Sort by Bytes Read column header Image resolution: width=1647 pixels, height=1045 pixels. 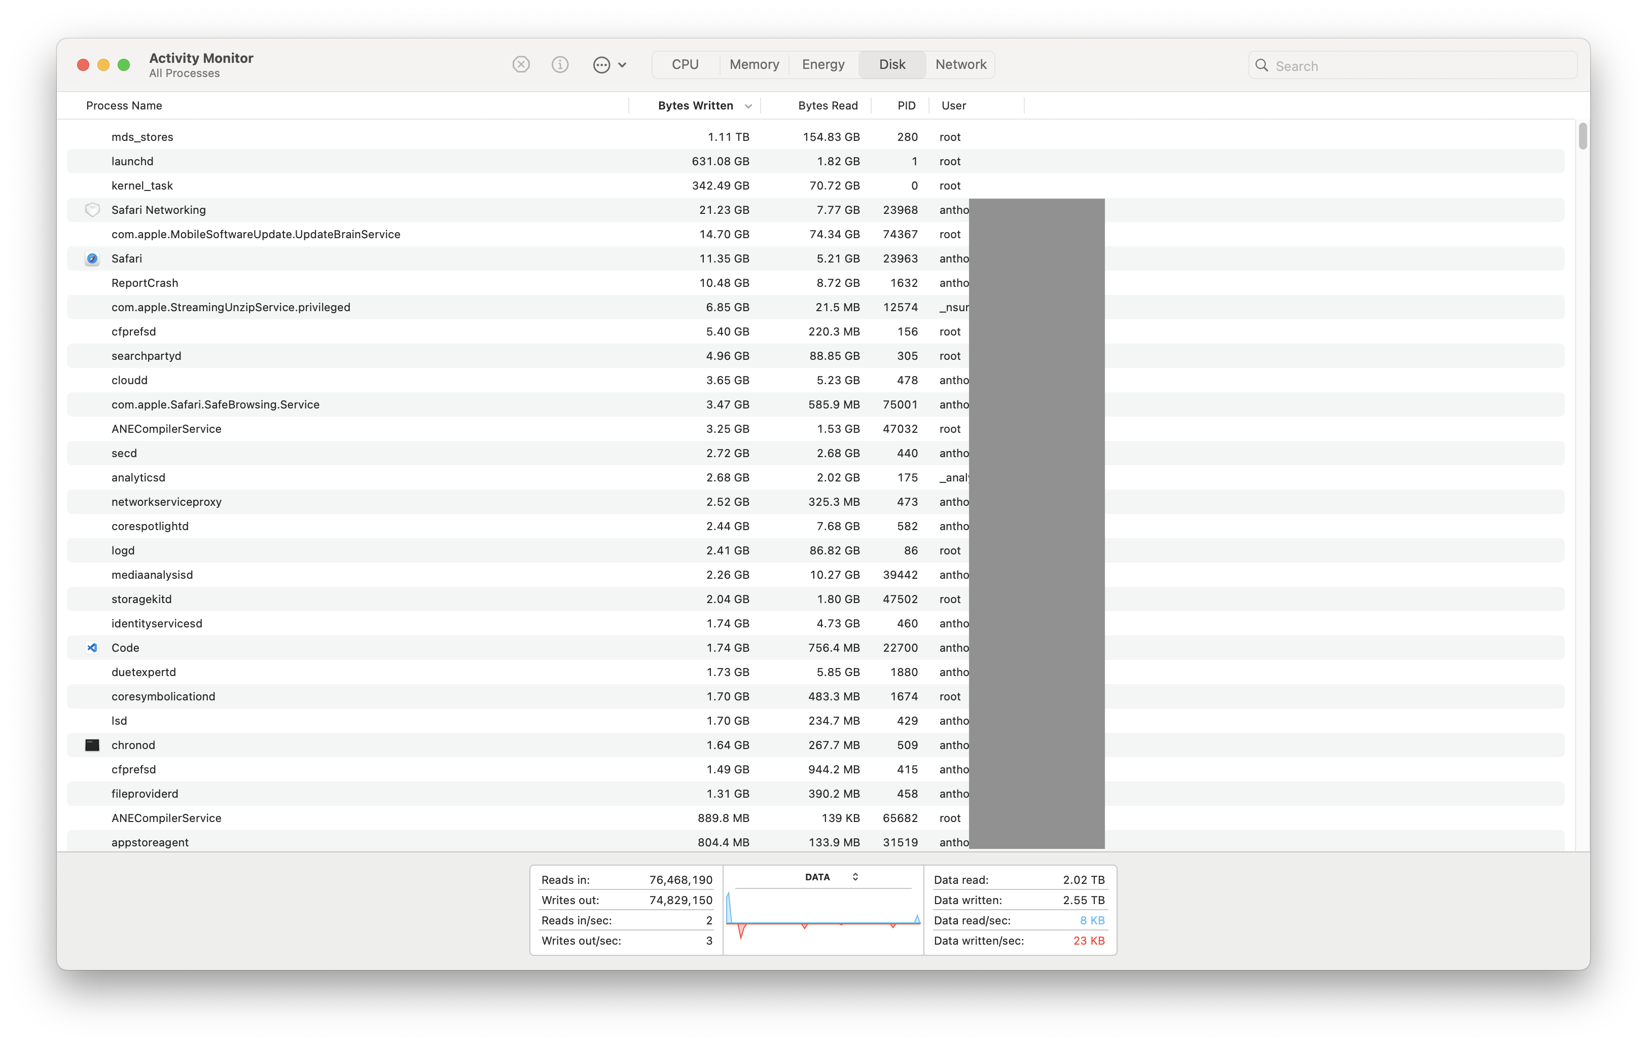pos(827,105)
